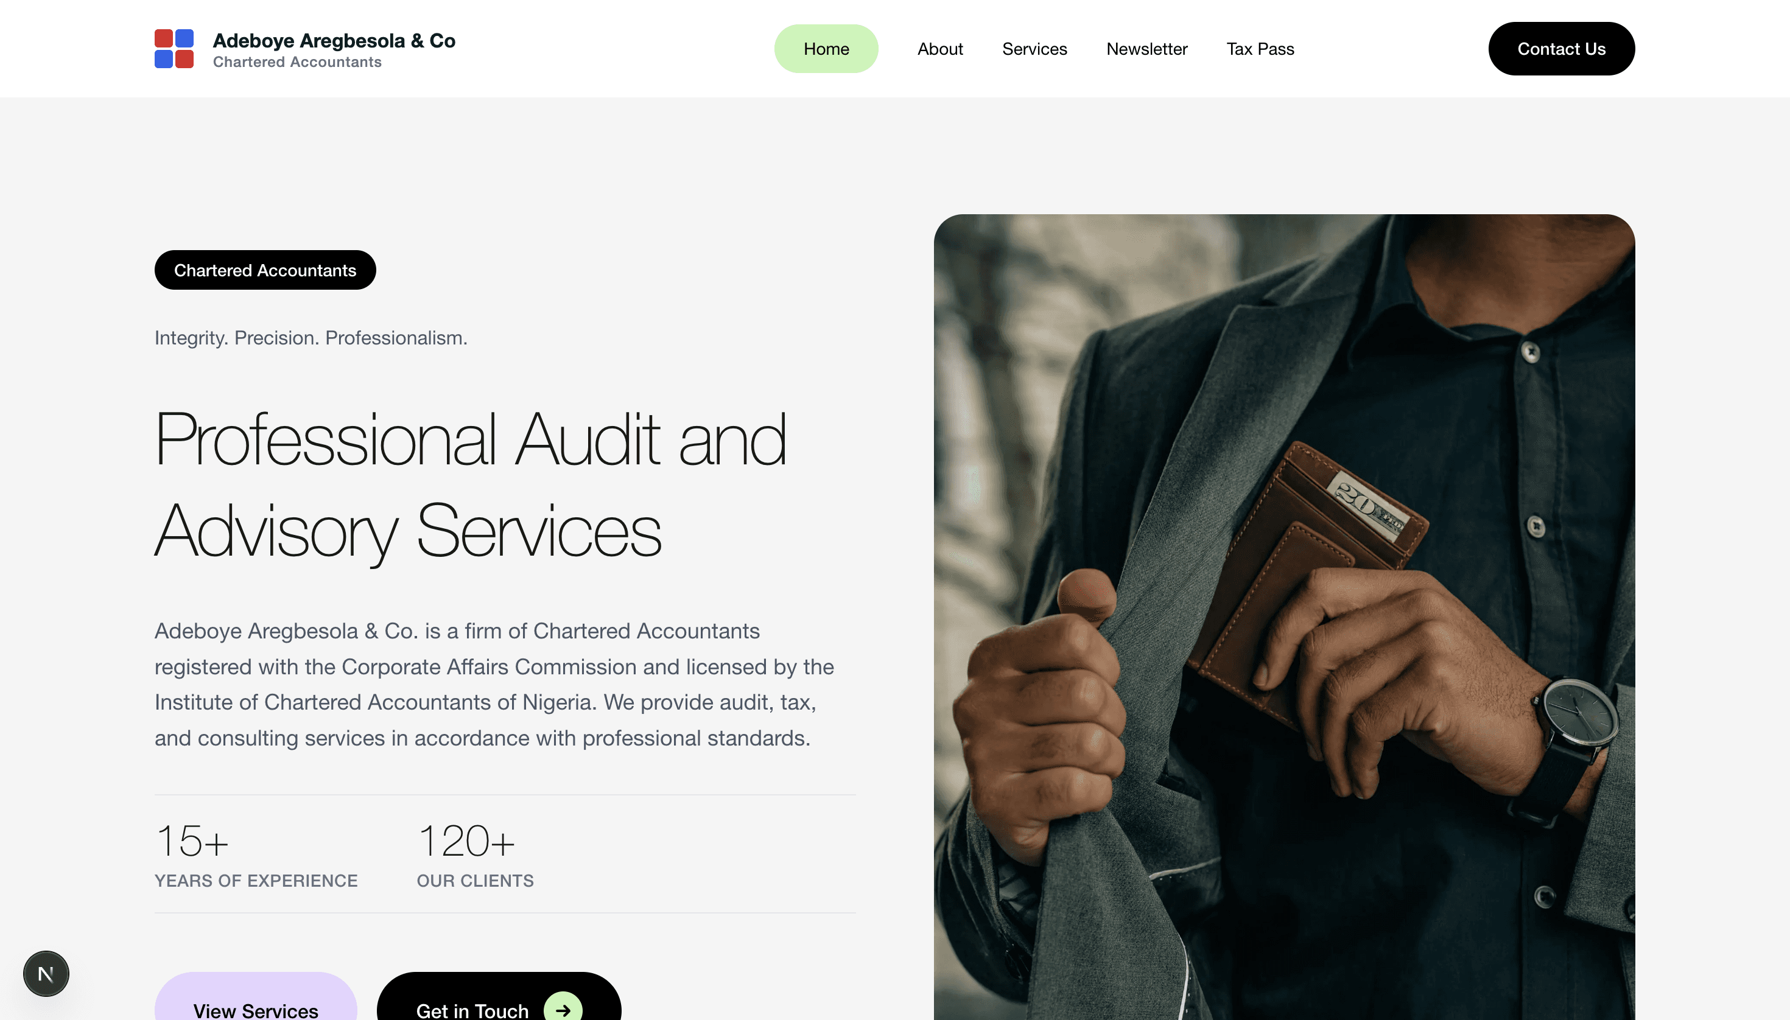Open the Next.js dev tools N badge
Image resolution: width=1790 pixels, height=1020 pixels.
pos(46,973)
